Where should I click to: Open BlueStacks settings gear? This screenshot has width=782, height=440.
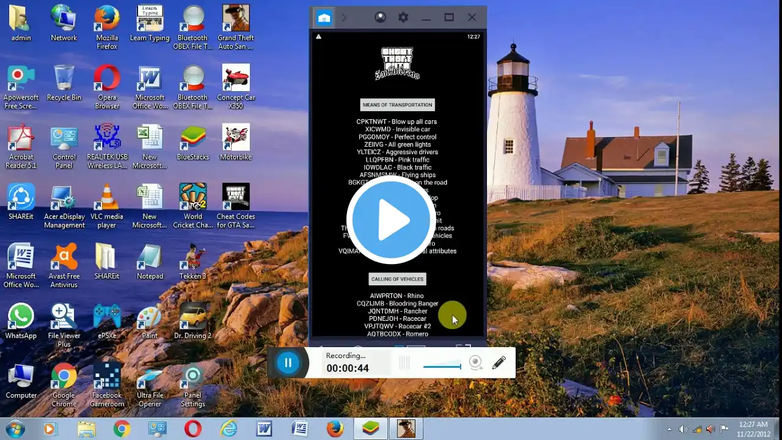pos(403,18)
